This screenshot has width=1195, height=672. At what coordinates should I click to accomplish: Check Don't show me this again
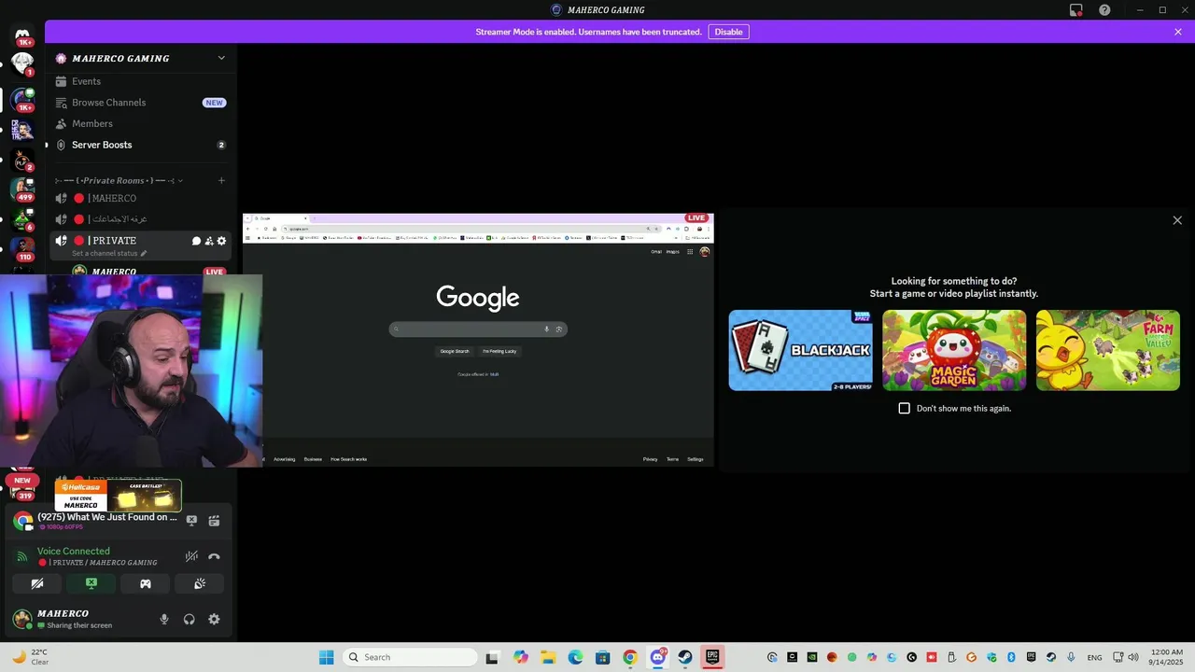click(x=904, y=408)
